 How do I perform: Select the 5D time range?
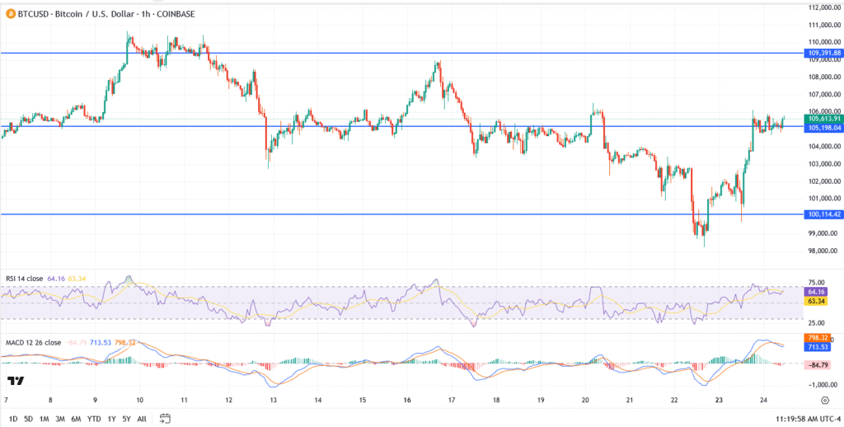click(30, 418)
